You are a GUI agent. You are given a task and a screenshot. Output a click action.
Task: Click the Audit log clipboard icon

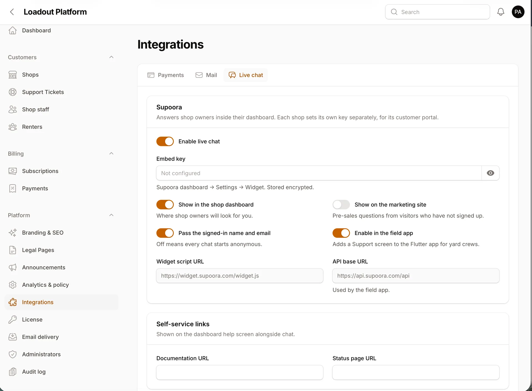(12, 372)
